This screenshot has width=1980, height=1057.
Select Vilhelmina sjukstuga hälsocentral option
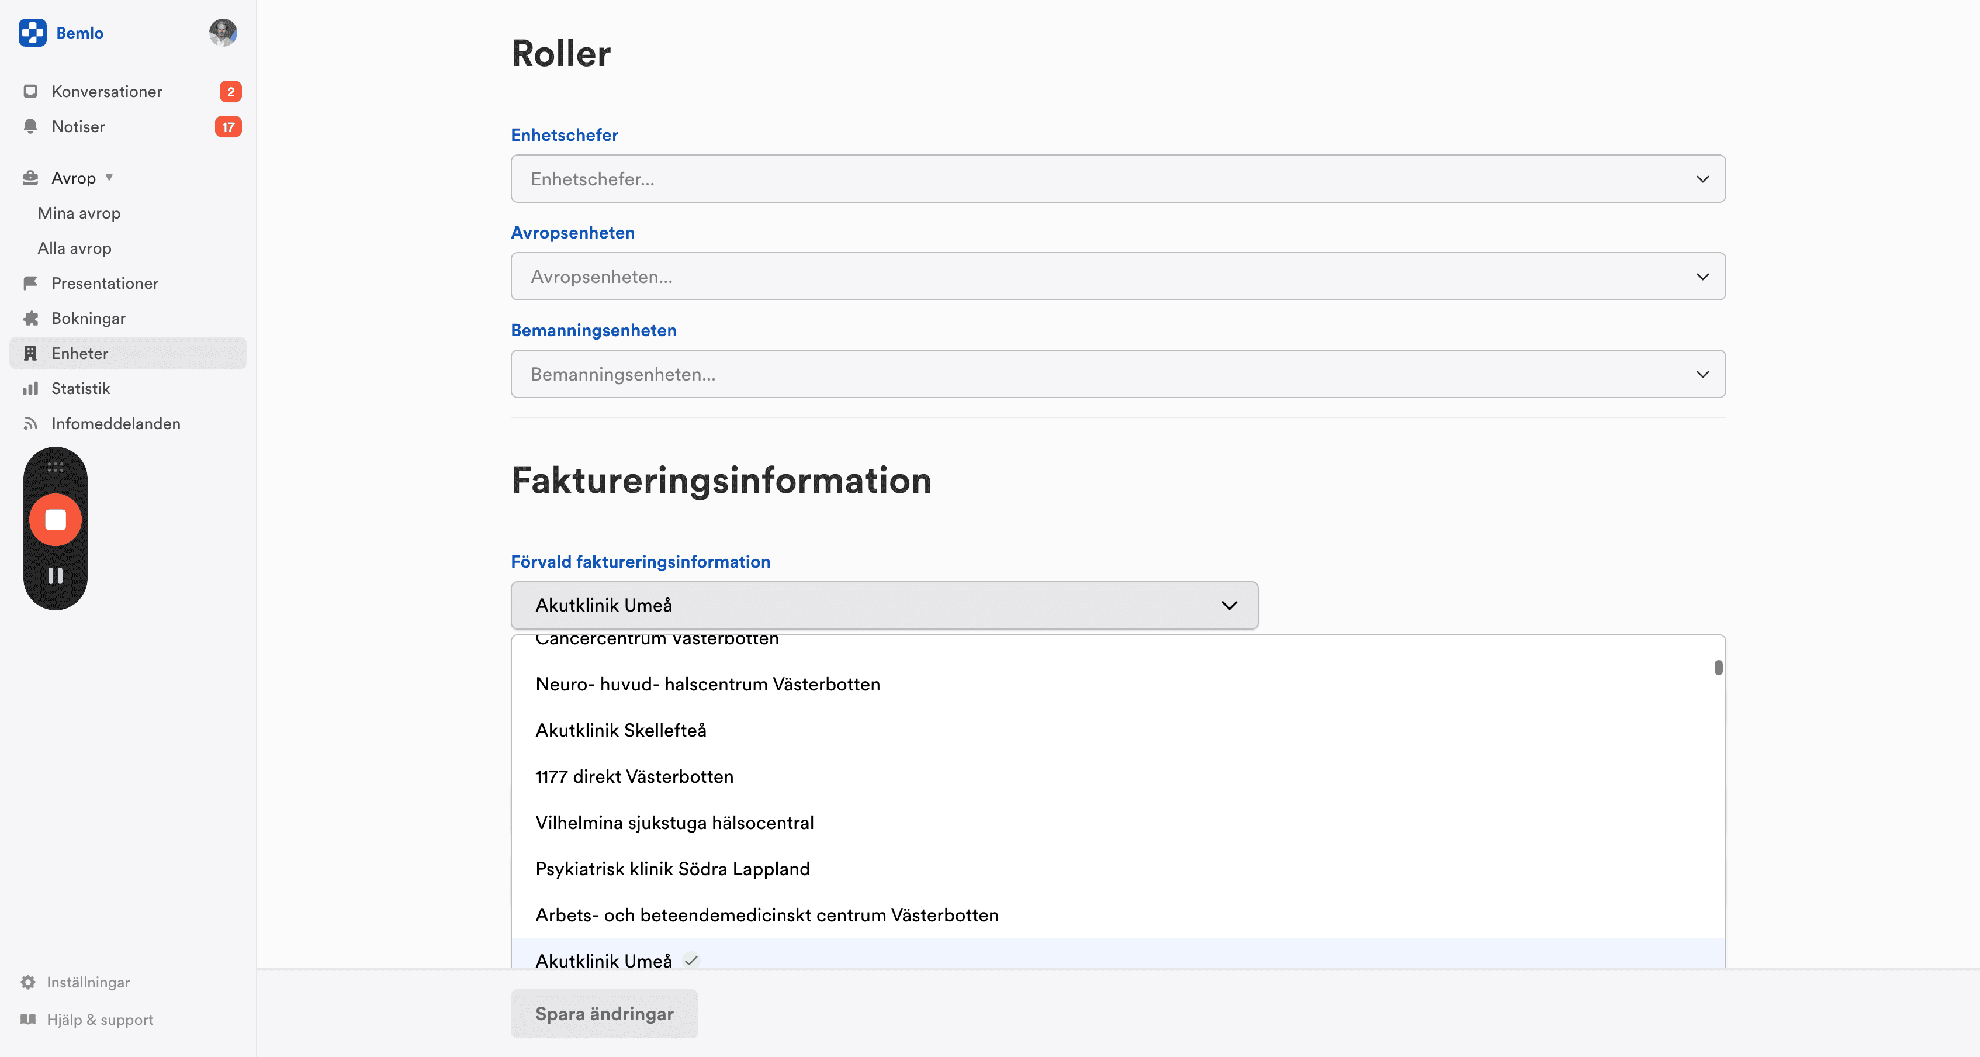pyautogui.click(x=1117, y=823)
